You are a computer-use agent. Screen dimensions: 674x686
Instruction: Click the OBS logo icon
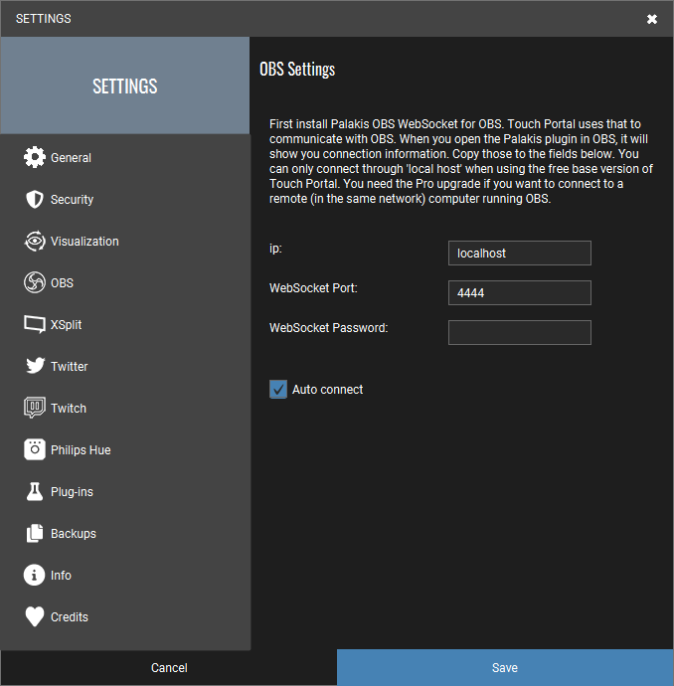[35, 282]
